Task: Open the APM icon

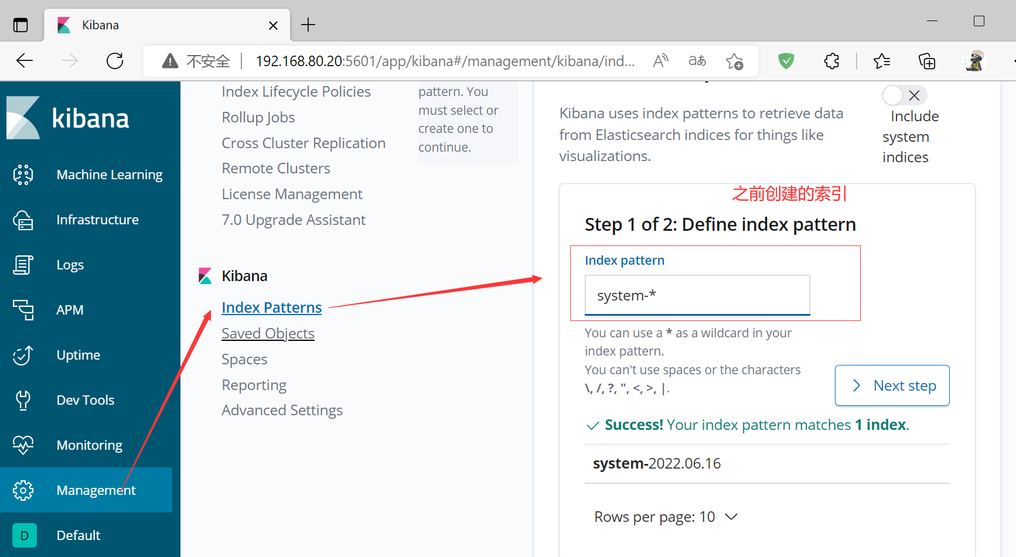Action: [x=23, y=310]
